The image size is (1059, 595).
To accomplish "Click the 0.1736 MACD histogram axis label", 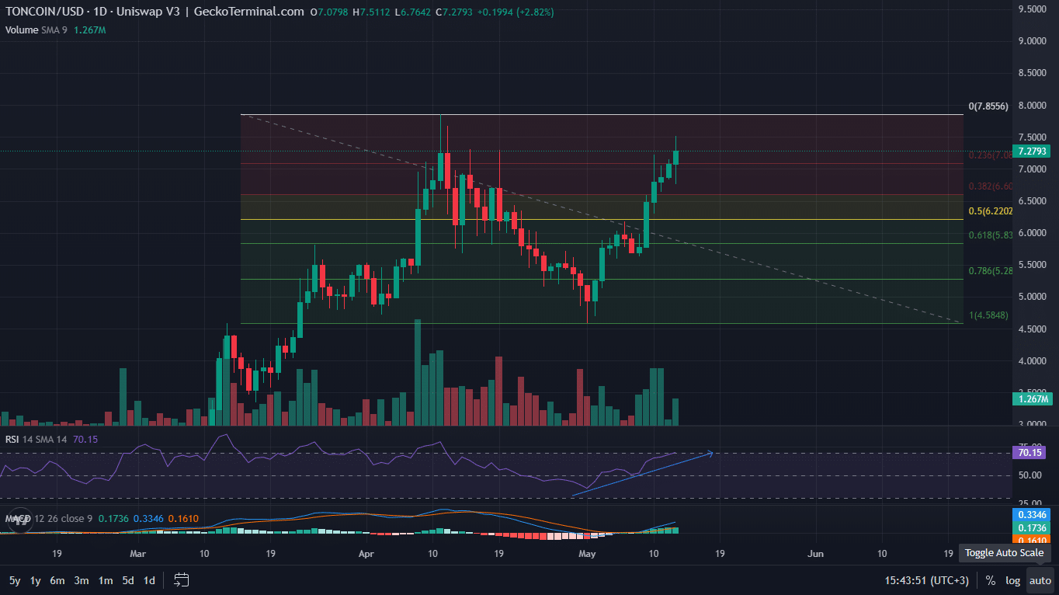I will (x=1033, y=527).
